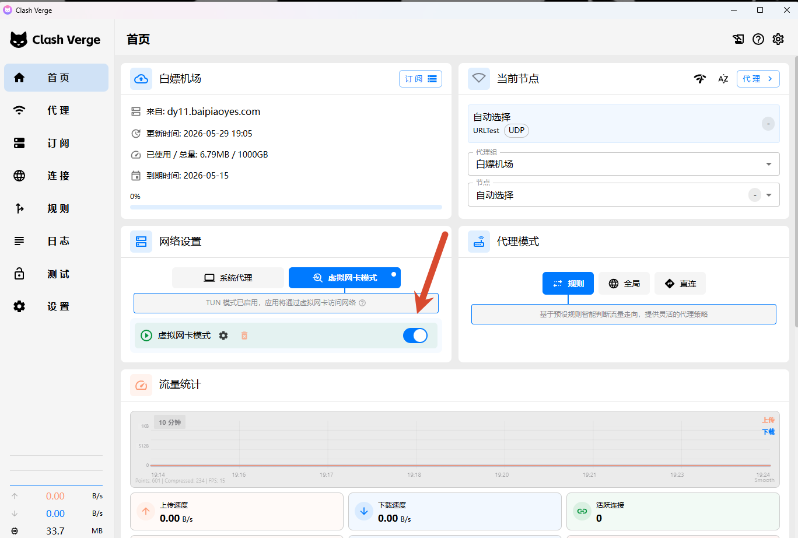The height and width of the screenshot is (538, 798).
Task: Select the 虚拟网卡模式 tab button
Action: pyautogui.click(x=345, y=278)
